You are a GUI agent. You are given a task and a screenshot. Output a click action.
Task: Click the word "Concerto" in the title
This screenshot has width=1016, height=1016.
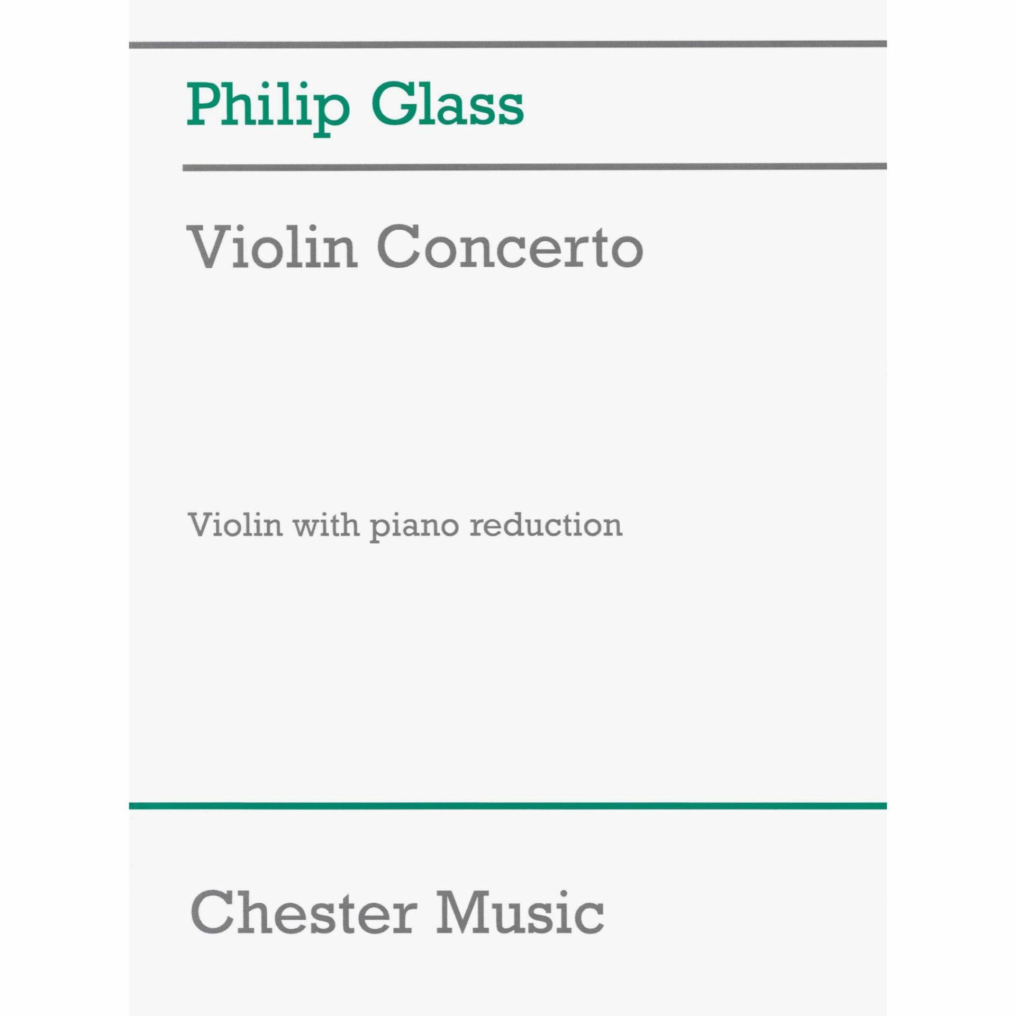click(510, 247)
